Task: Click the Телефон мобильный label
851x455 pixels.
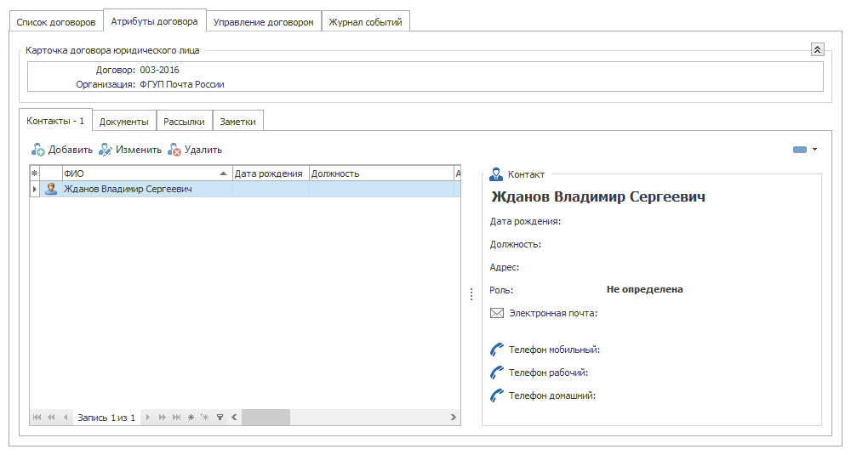Action: (x=554, y=350)
